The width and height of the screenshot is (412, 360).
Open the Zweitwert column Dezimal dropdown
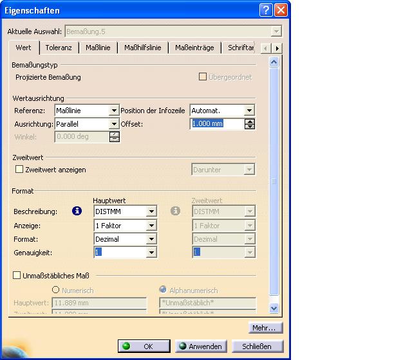pos(250,239)
